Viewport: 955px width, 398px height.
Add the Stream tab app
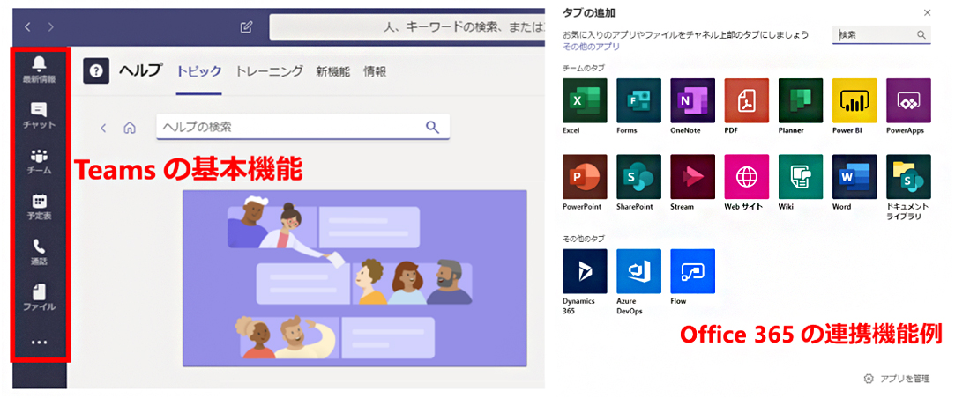[692, 176]
